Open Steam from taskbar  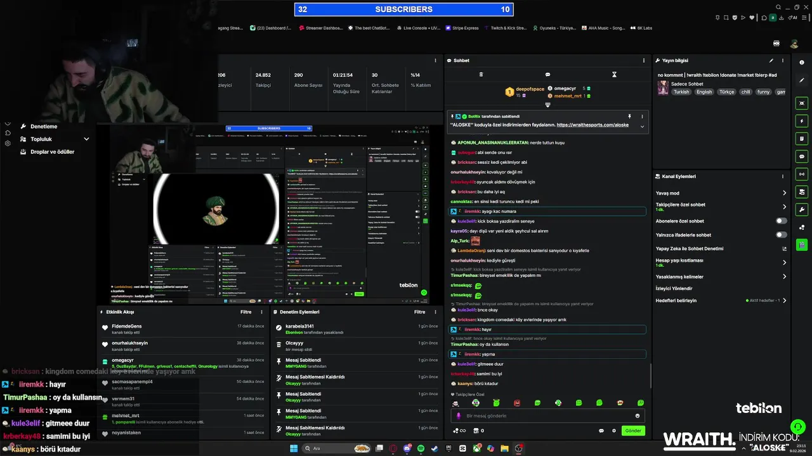[x=435, y=448]
